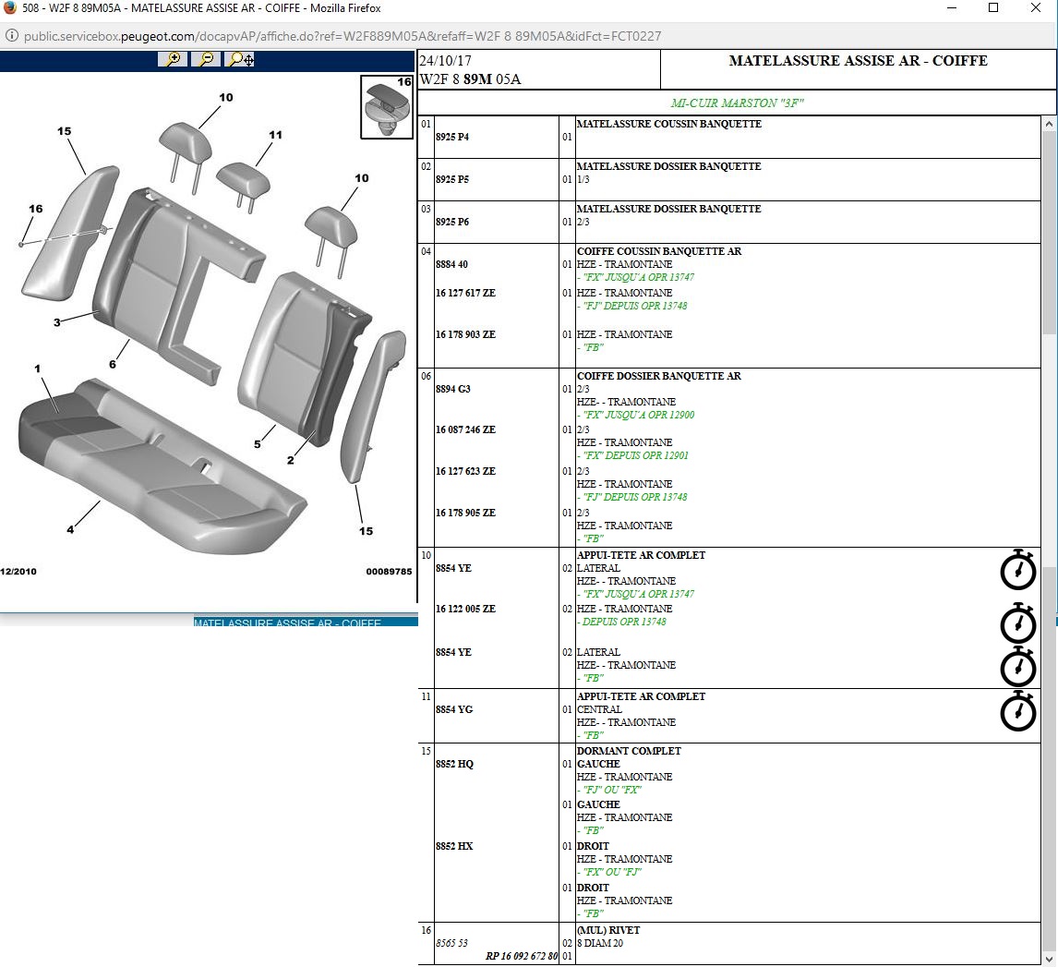
Task: Click part number 8925 P6
Action: click(x=452, y=222)
